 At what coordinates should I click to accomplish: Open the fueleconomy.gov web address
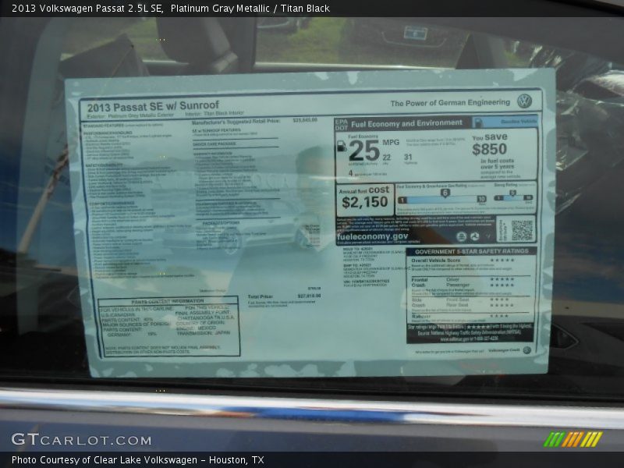point(372,236)
